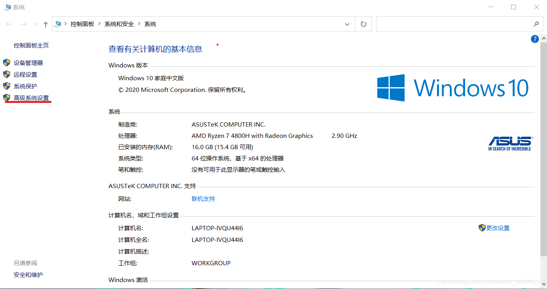Open Advanced system settings (高级系统设置)
547x289 pixels.
click(x=31, y=98)
